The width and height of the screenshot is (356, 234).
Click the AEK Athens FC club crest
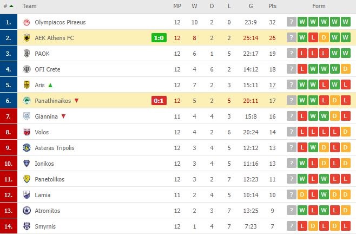(x=27, y=38)
